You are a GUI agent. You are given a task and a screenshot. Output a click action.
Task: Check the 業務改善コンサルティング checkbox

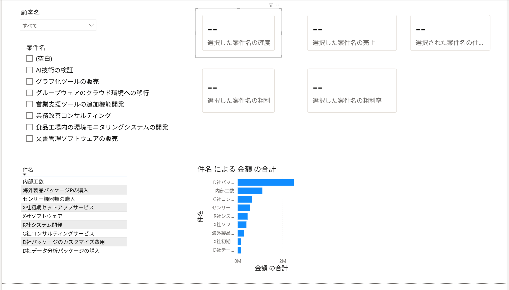coord(29,116)
